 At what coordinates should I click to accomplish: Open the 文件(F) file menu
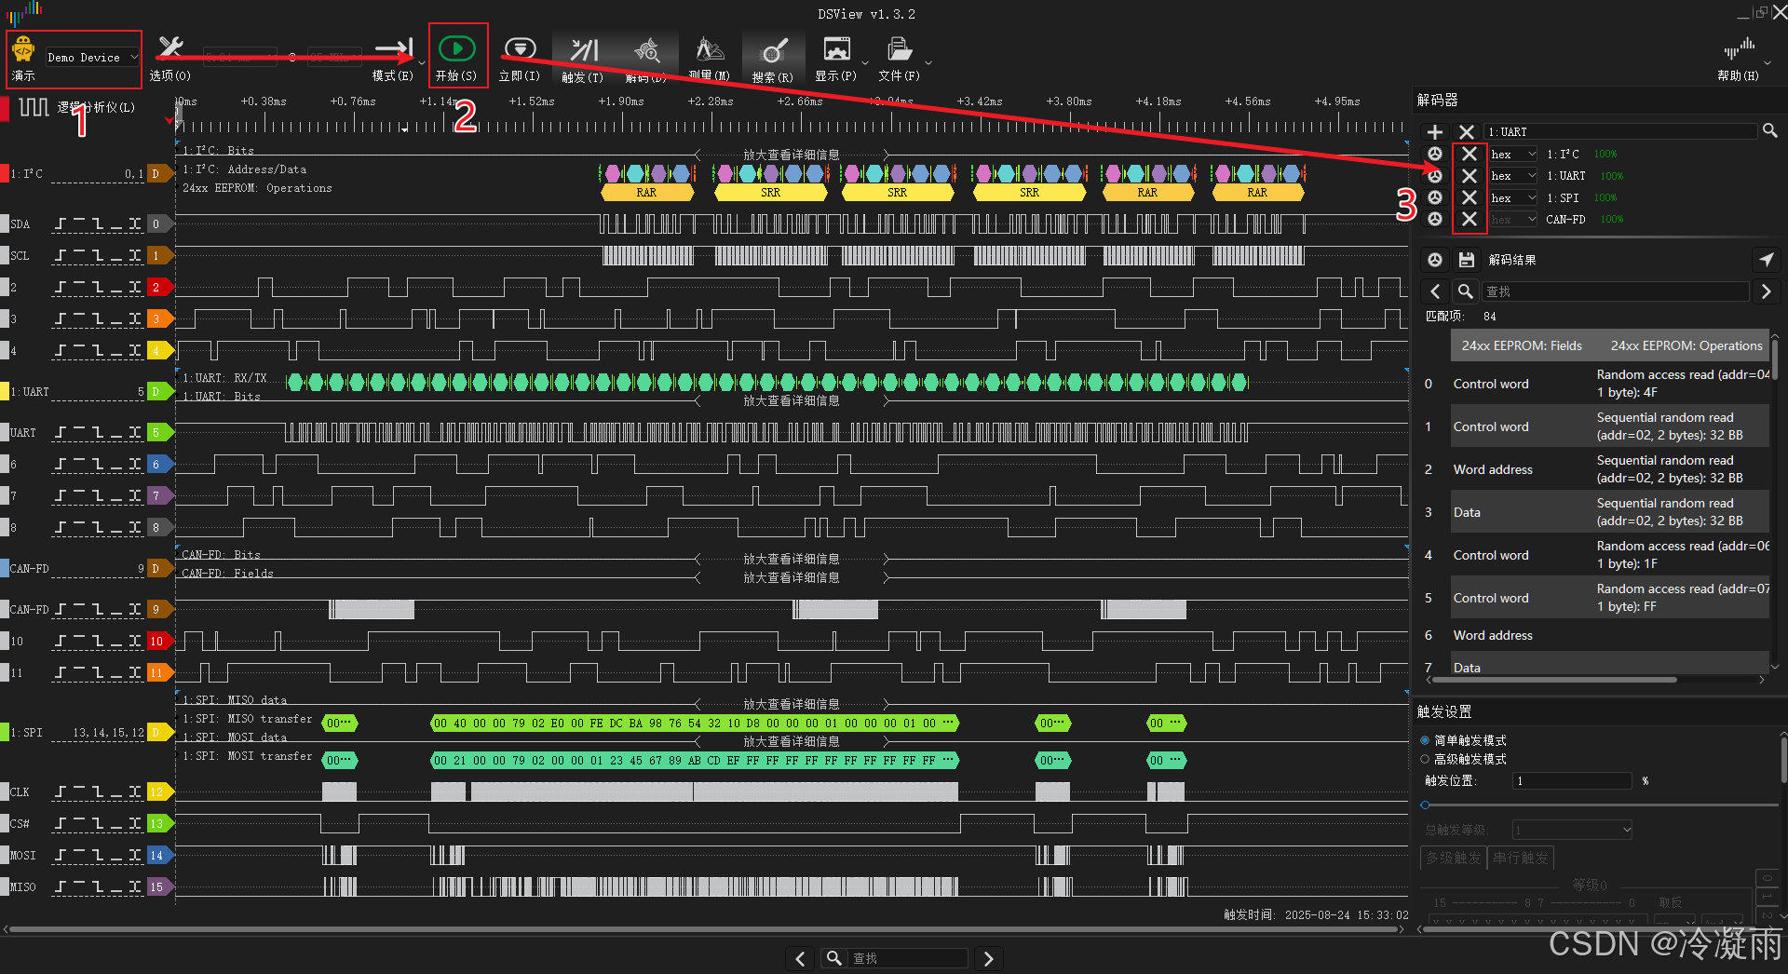pos(899,58)
